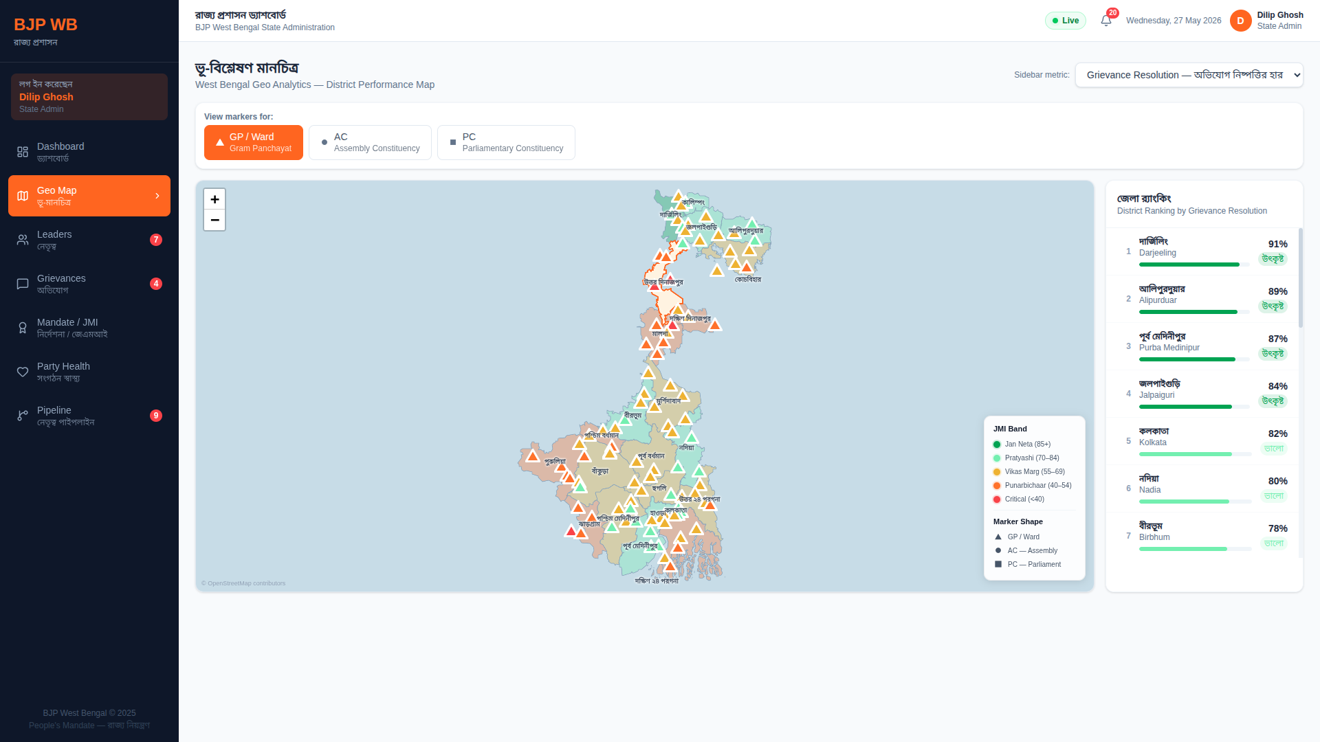Click the 89% value for Alipurduar

pyautogui.click(x=1277, y=291)
